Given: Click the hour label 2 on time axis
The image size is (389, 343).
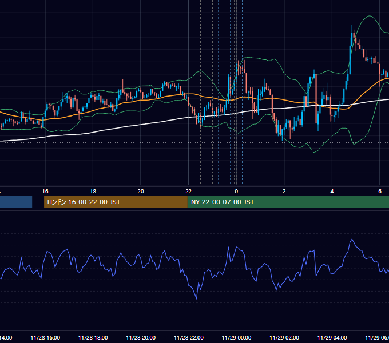Looking at the screenshot, I should click(x=284, y=192).
